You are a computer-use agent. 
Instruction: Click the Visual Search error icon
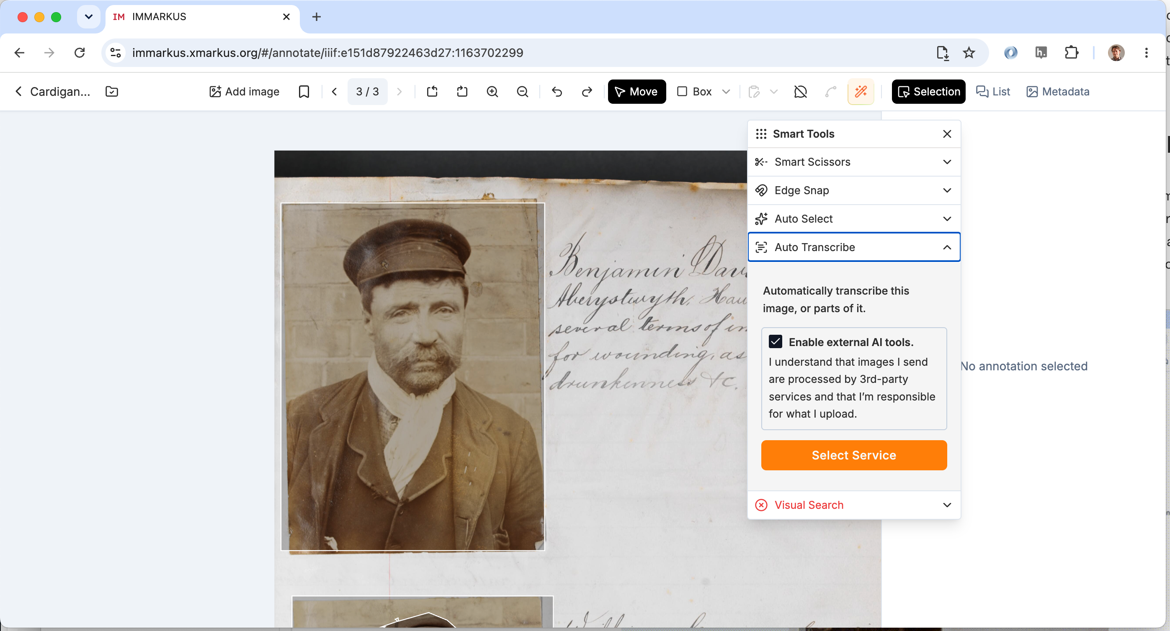pos(761,505)
